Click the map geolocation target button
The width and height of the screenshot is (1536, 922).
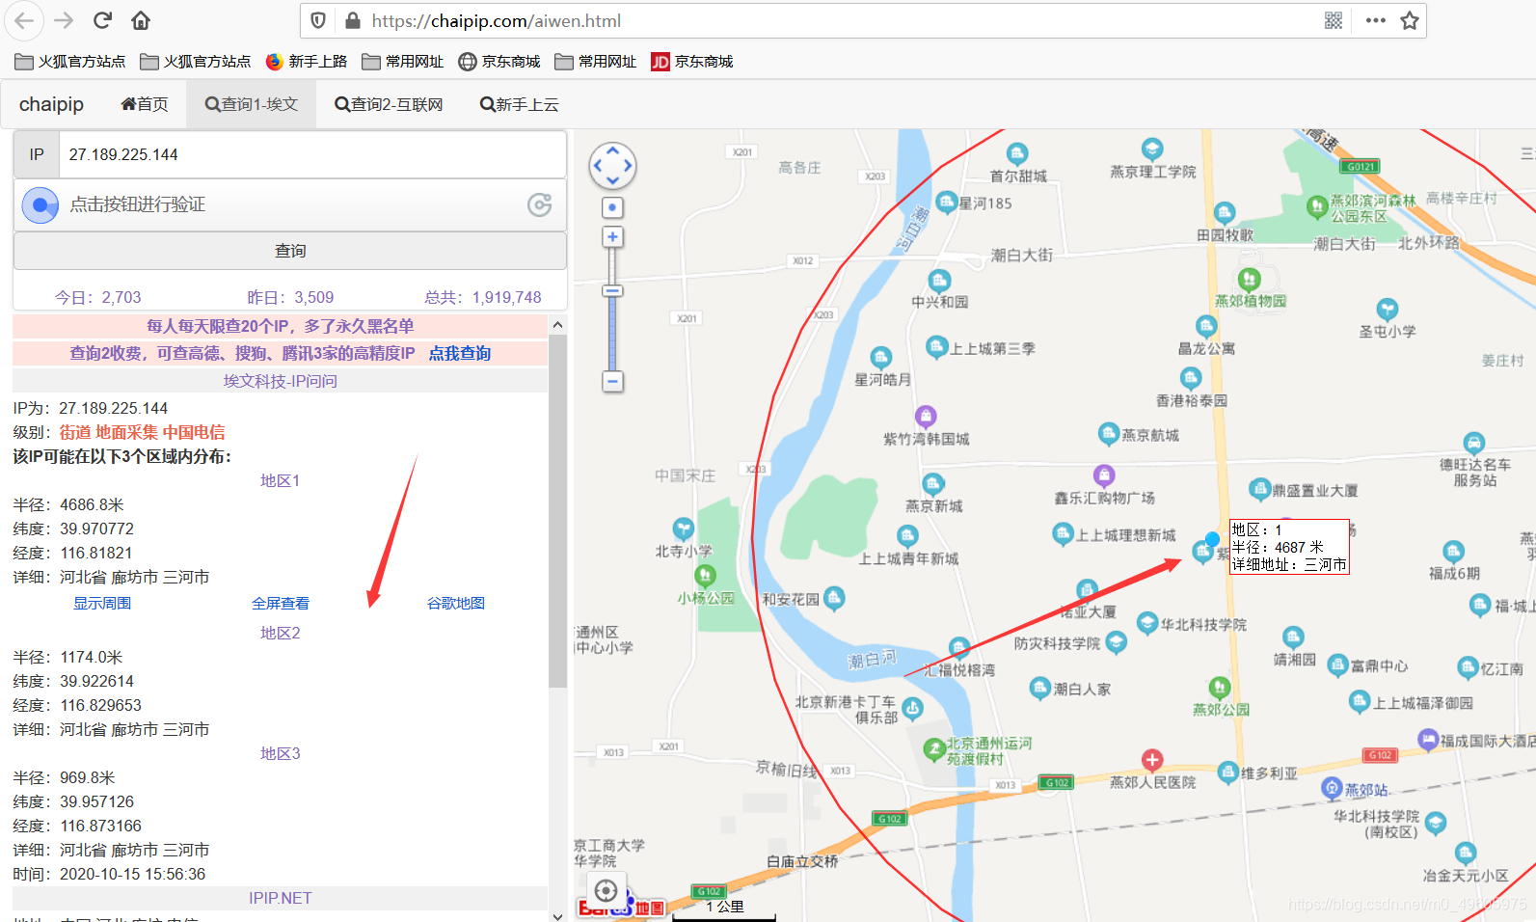point(606,890)
